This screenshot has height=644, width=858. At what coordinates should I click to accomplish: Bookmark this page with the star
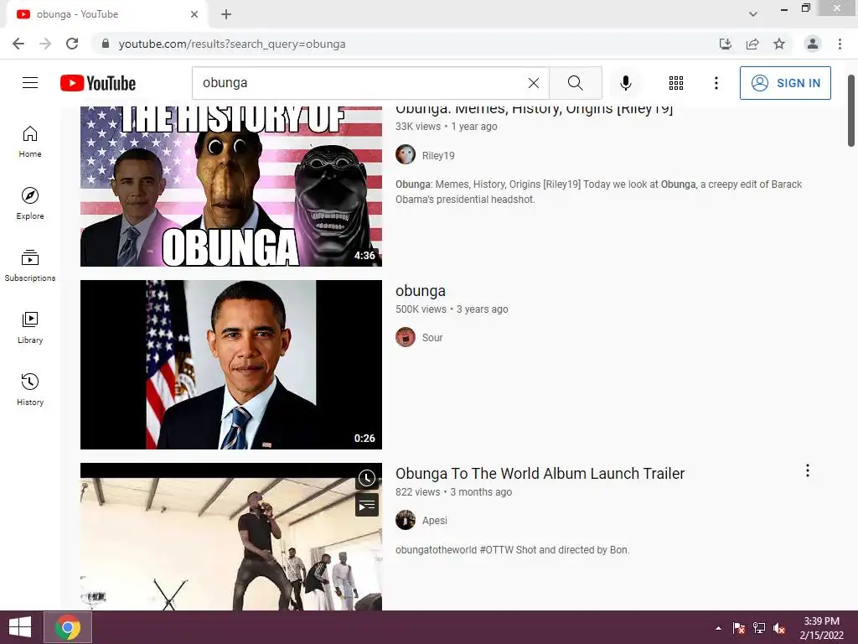click(779, 44)
